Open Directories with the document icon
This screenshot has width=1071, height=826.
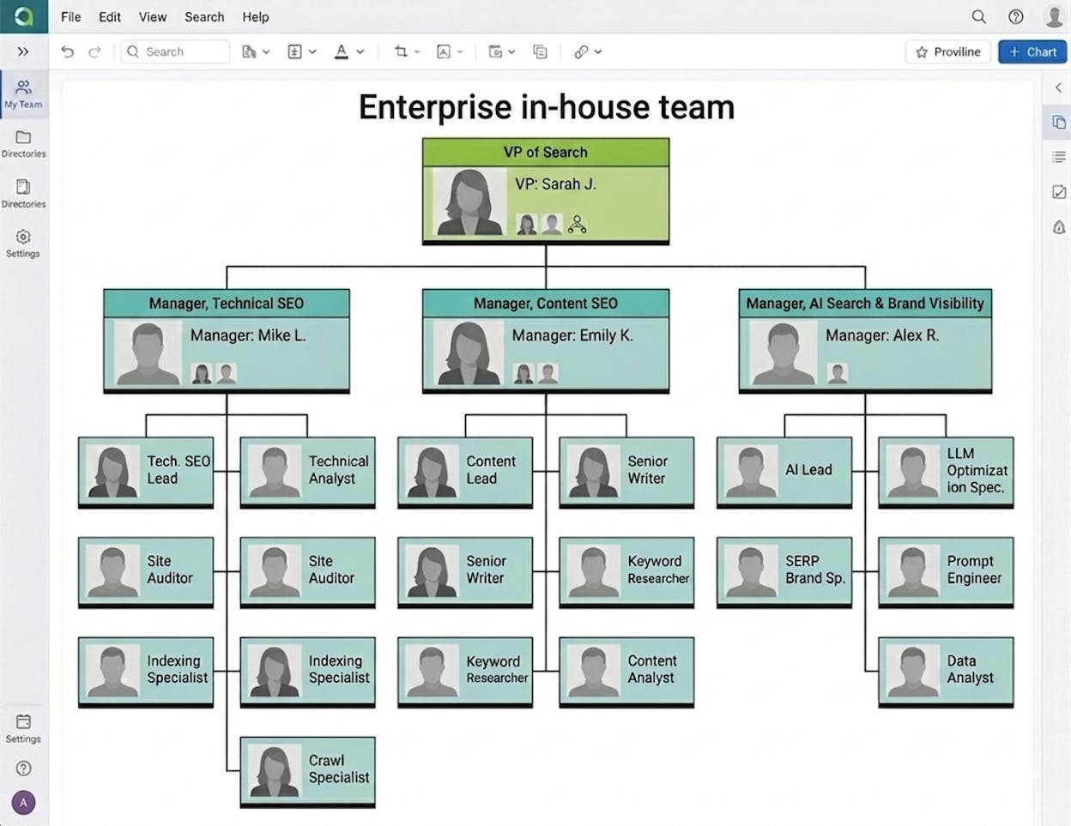pos(23,193)
